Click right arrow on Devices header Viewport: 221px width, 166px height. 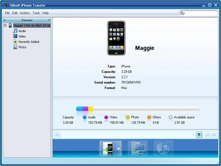pyautogui.click(x=49, y=20)
